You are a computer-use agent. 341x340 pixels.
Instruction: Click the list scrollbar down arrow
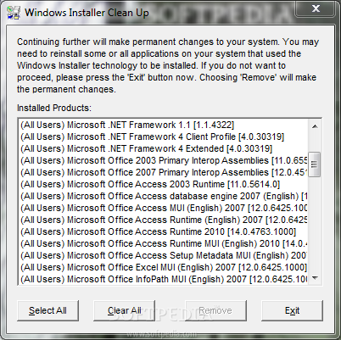315,278
